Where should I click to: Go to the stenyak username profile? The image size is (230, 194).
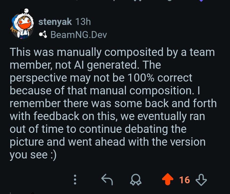[55, 22]
